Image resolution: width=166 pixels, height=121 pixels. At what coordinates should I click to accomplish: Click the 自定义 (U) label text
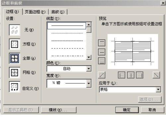tap(31, 89)
